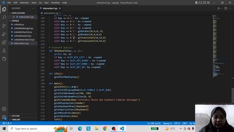Place cursor on line 168 def main()
The width and height of the screenshot is (234, 132).
[x=56, y=84]
